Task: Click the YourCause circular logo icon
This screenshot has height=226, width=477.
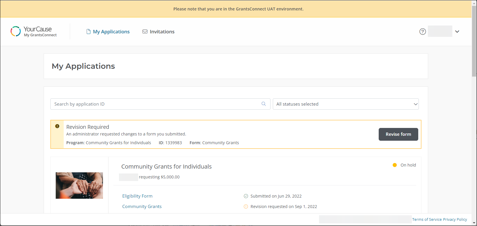Action: (16, 31)
